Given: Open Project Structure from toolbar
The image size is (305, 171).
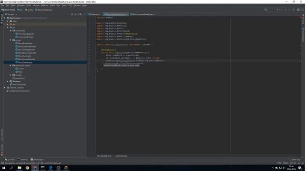Looking at the screenshot, I should click(298, 9).
